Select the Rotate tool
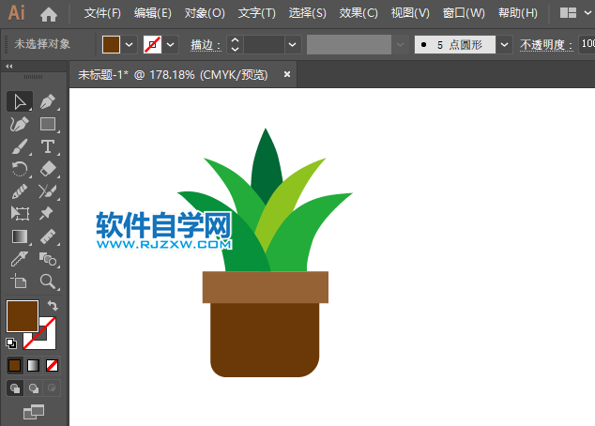The width and height of the screenshot is (595, 426). (x=20, y=169)
